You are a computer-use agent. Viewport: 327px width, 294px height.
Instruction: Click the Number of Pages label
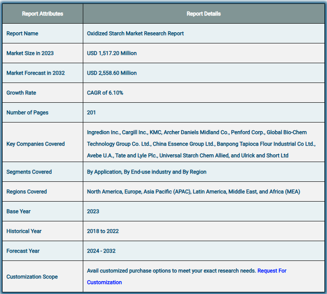point(27,113)
